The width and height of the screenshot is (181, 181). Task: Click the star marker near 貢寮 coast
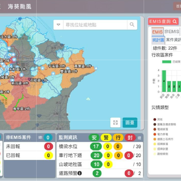pos(96,68)
